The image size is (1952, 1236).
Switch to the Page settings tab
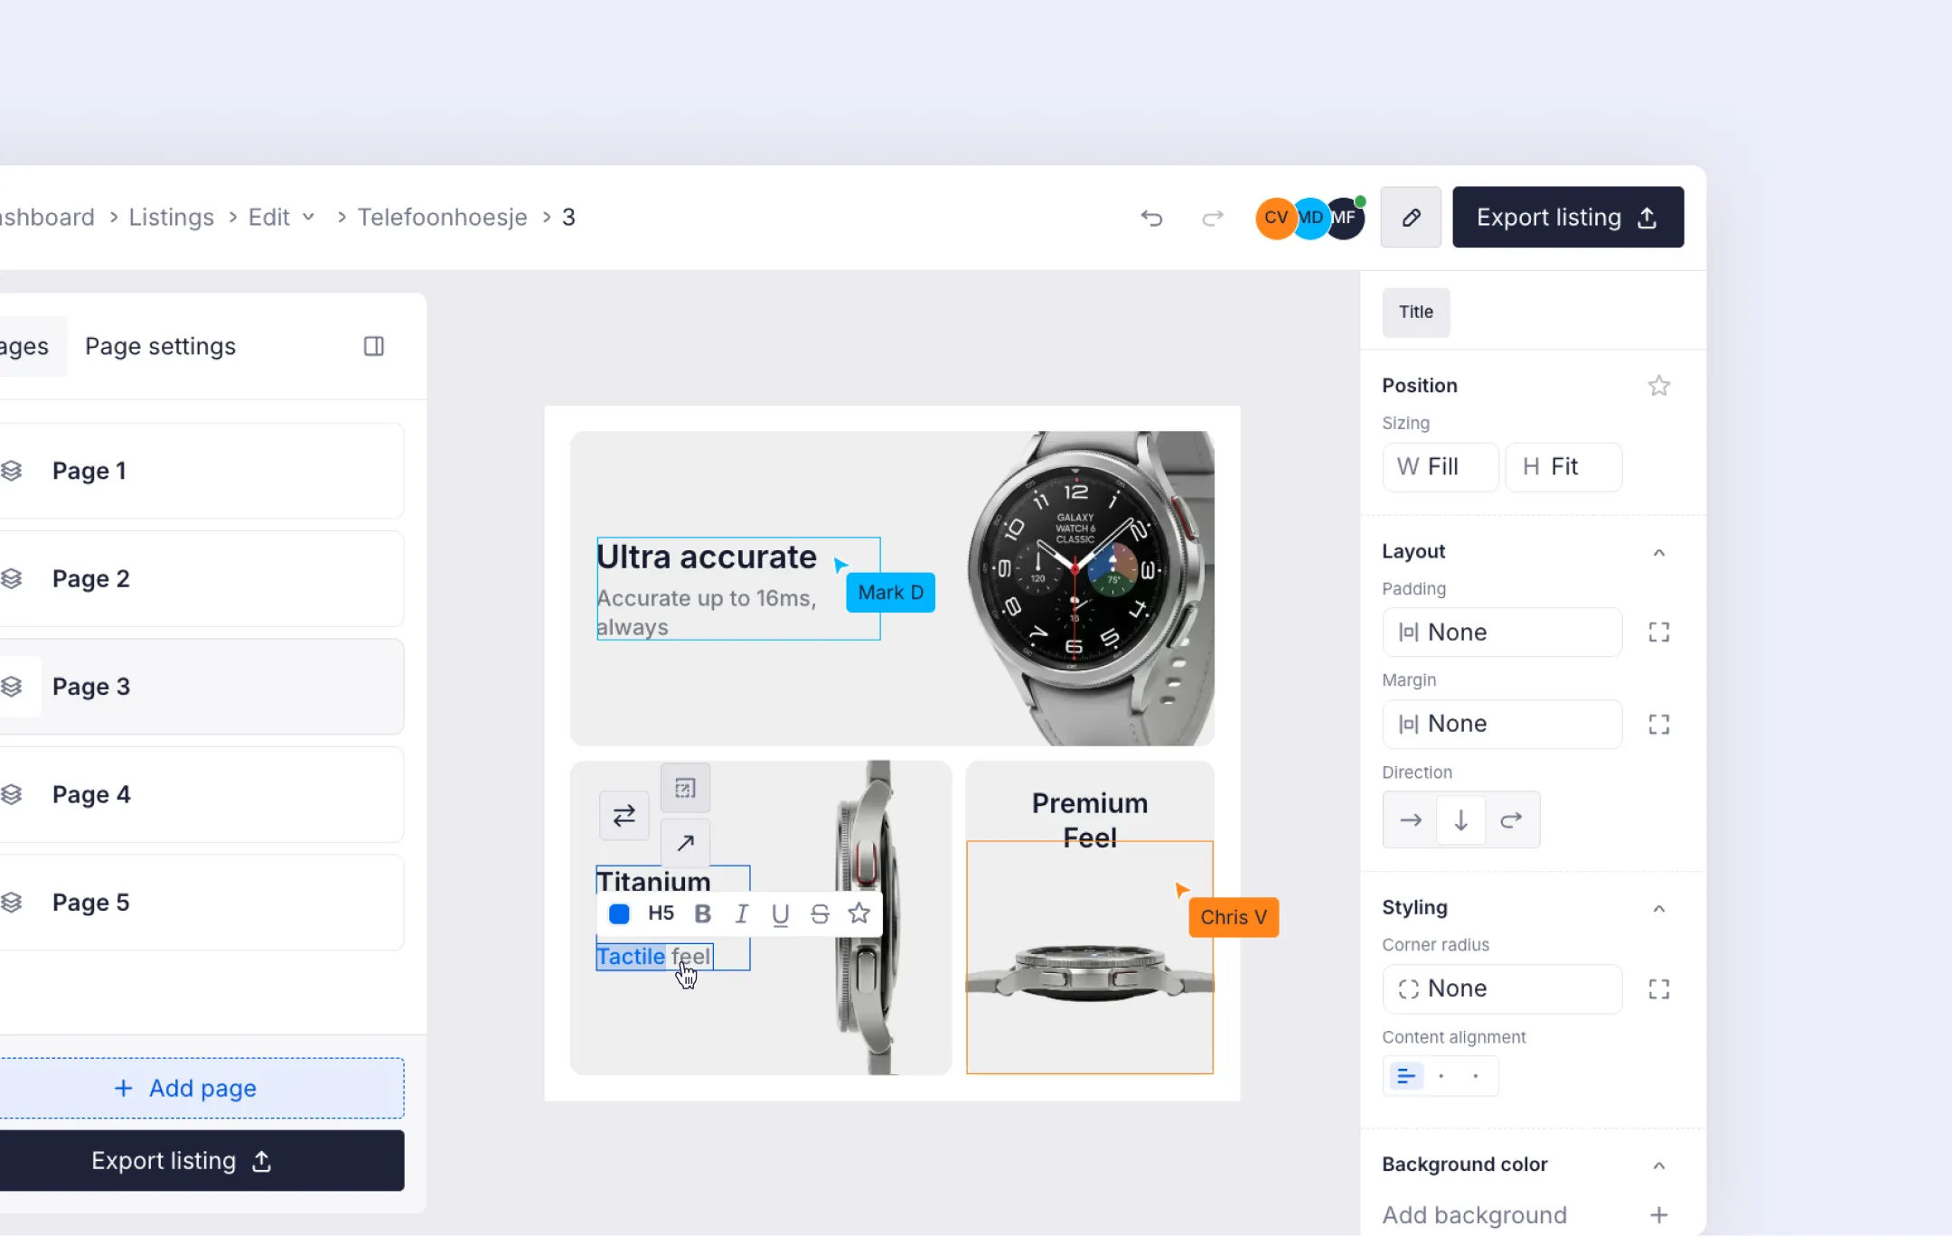pyautogui.click(x=160, y=346)
